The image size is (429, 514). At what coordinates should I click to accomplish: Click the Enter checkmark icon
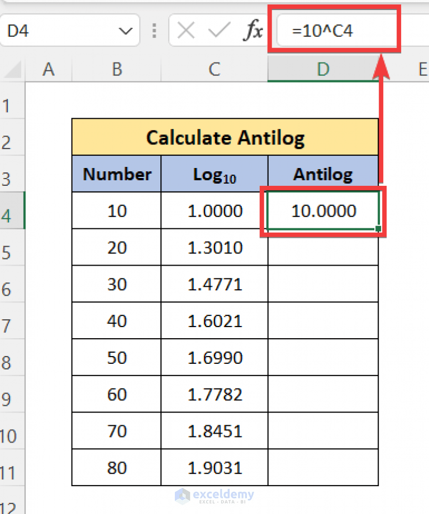[x=218, y=31]
